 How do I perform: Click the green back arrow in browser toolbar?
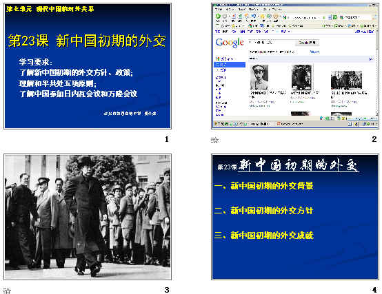point(218,17)
